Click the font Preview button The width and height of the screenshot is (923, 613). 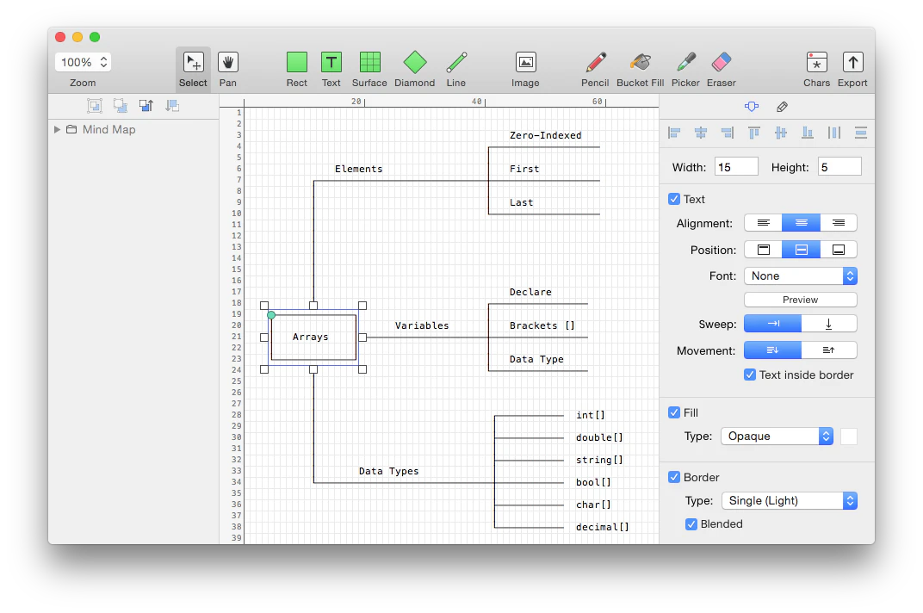pyautogui.click(x=800, y=300)
